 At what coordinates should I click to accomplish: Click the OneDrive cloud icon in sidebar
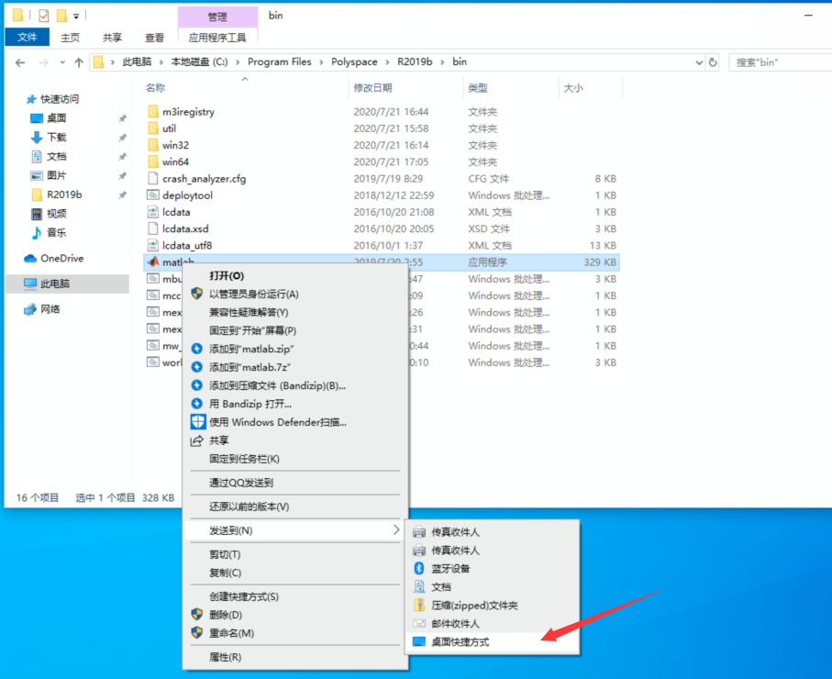click(30, 259)
